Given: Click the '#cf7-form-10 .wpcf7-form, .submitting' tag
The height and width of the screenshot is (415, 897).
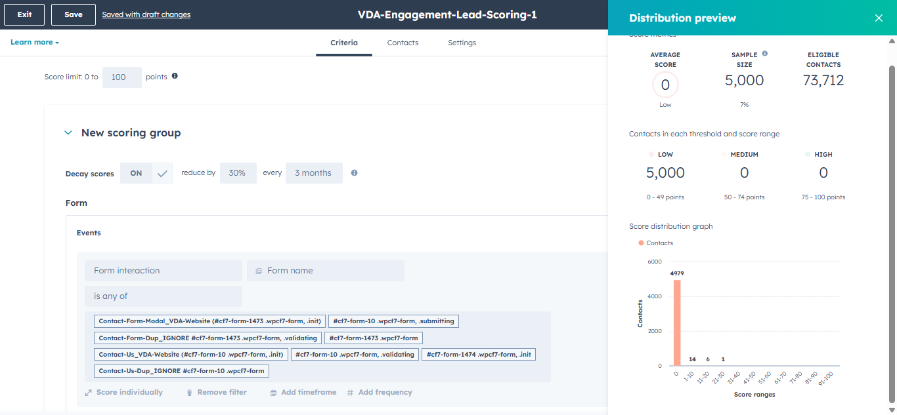Looking at the screenshot, I should pos(394,321).
